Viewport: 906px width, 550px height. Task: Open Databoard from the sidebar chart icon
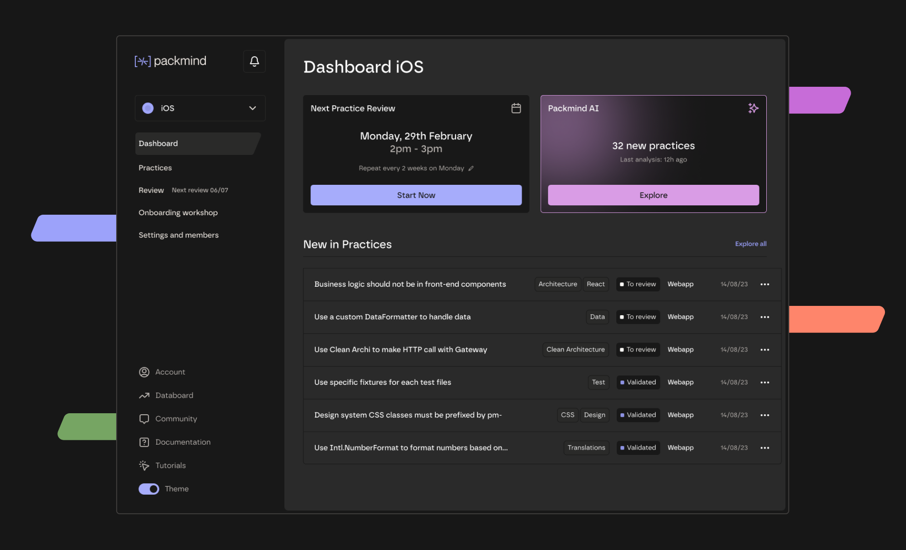[144, 396]
